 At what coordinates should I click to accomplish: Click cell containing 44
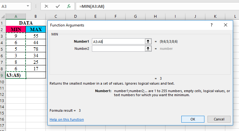coord(36,42)
